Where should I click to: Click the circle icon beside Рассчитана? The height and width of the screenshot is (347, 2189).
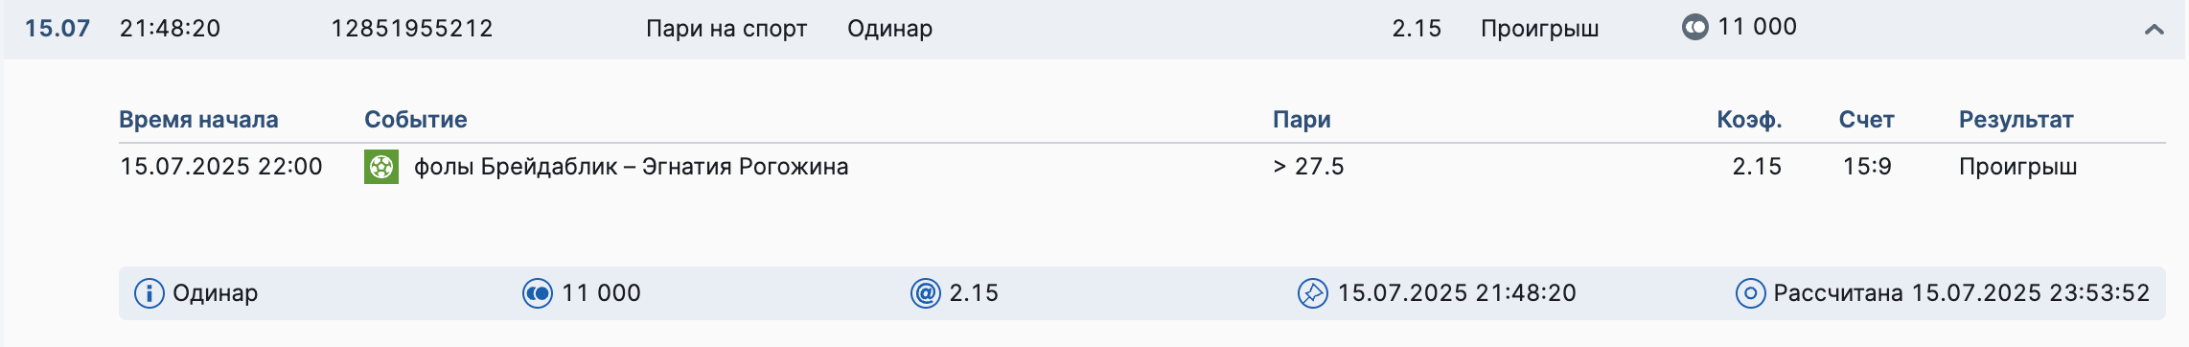[1750, 293]
